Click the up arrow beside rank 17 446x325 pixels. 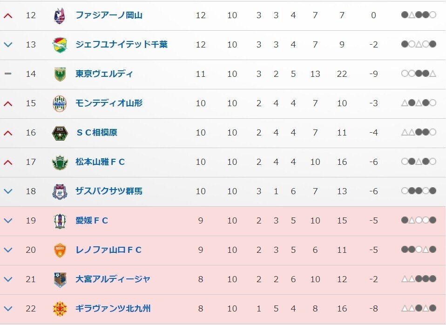(x=7, y=162)
